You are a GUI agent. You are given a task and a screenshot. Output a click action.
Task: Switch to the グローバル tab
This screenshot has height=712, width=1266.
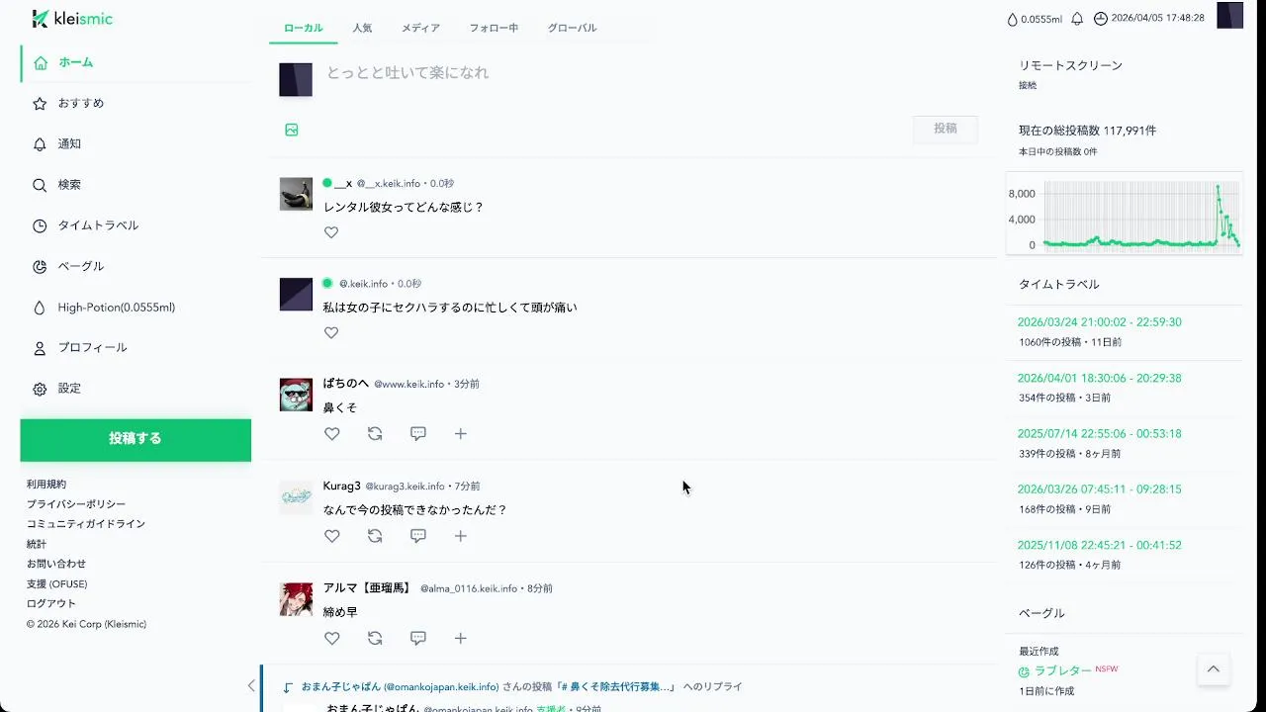(573, 28)
